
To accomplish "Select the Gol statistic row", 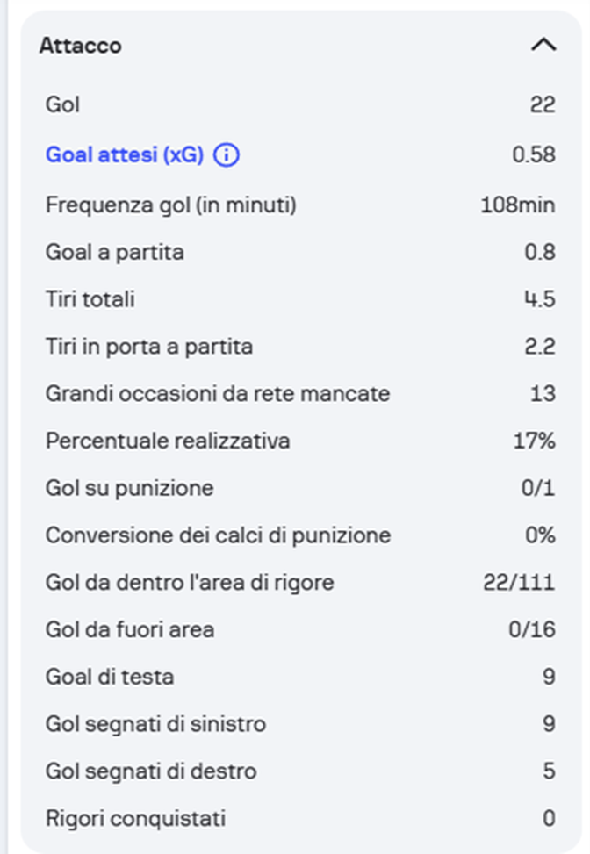I will pos(63,104).
